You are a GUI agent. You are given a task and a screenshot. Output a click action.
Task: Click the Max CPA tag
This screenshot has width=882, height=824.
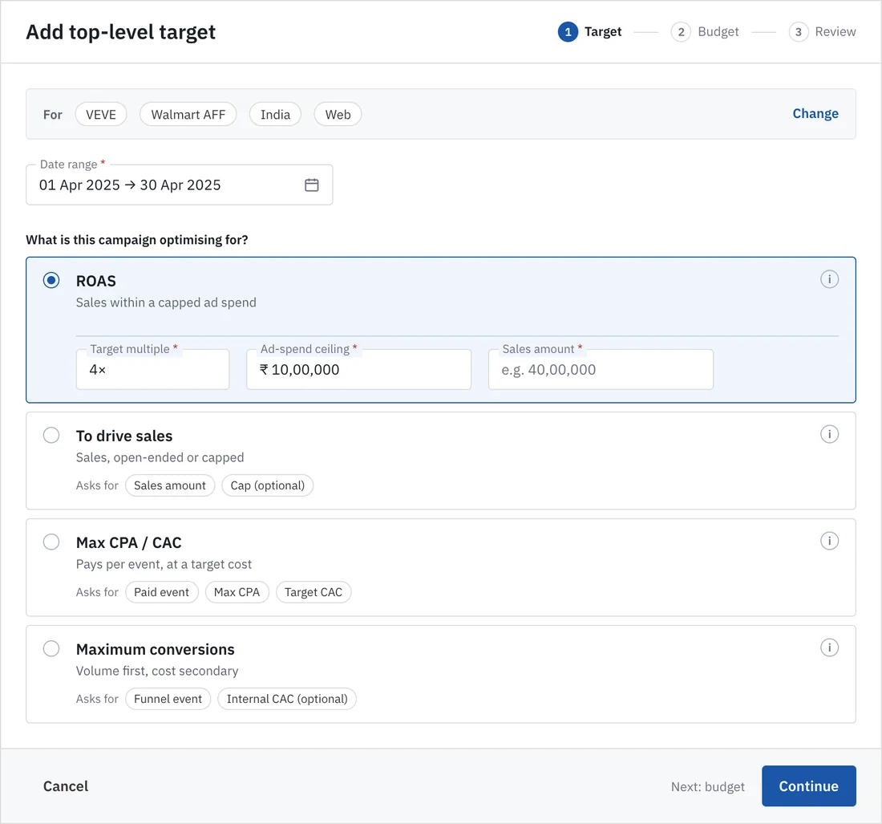coord(237,592)
